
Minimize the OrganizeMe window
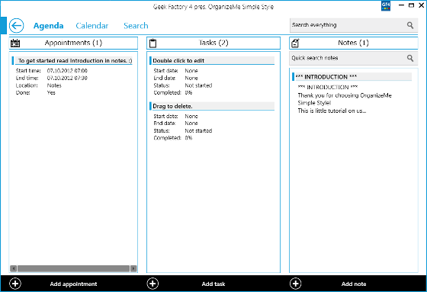point(401,5)
